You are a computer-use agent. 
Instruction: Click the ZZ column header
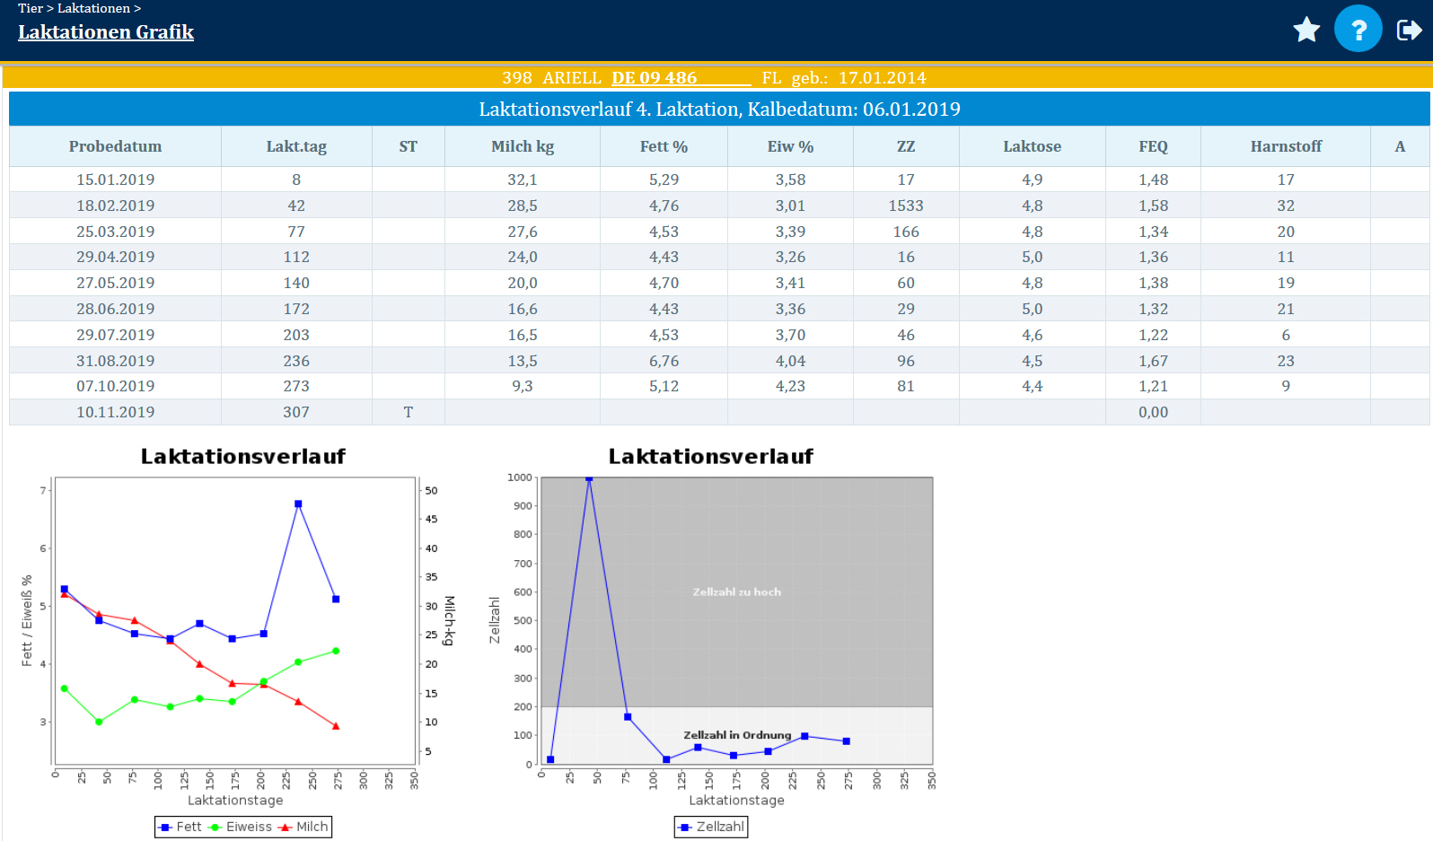click(x=905, y=146)
